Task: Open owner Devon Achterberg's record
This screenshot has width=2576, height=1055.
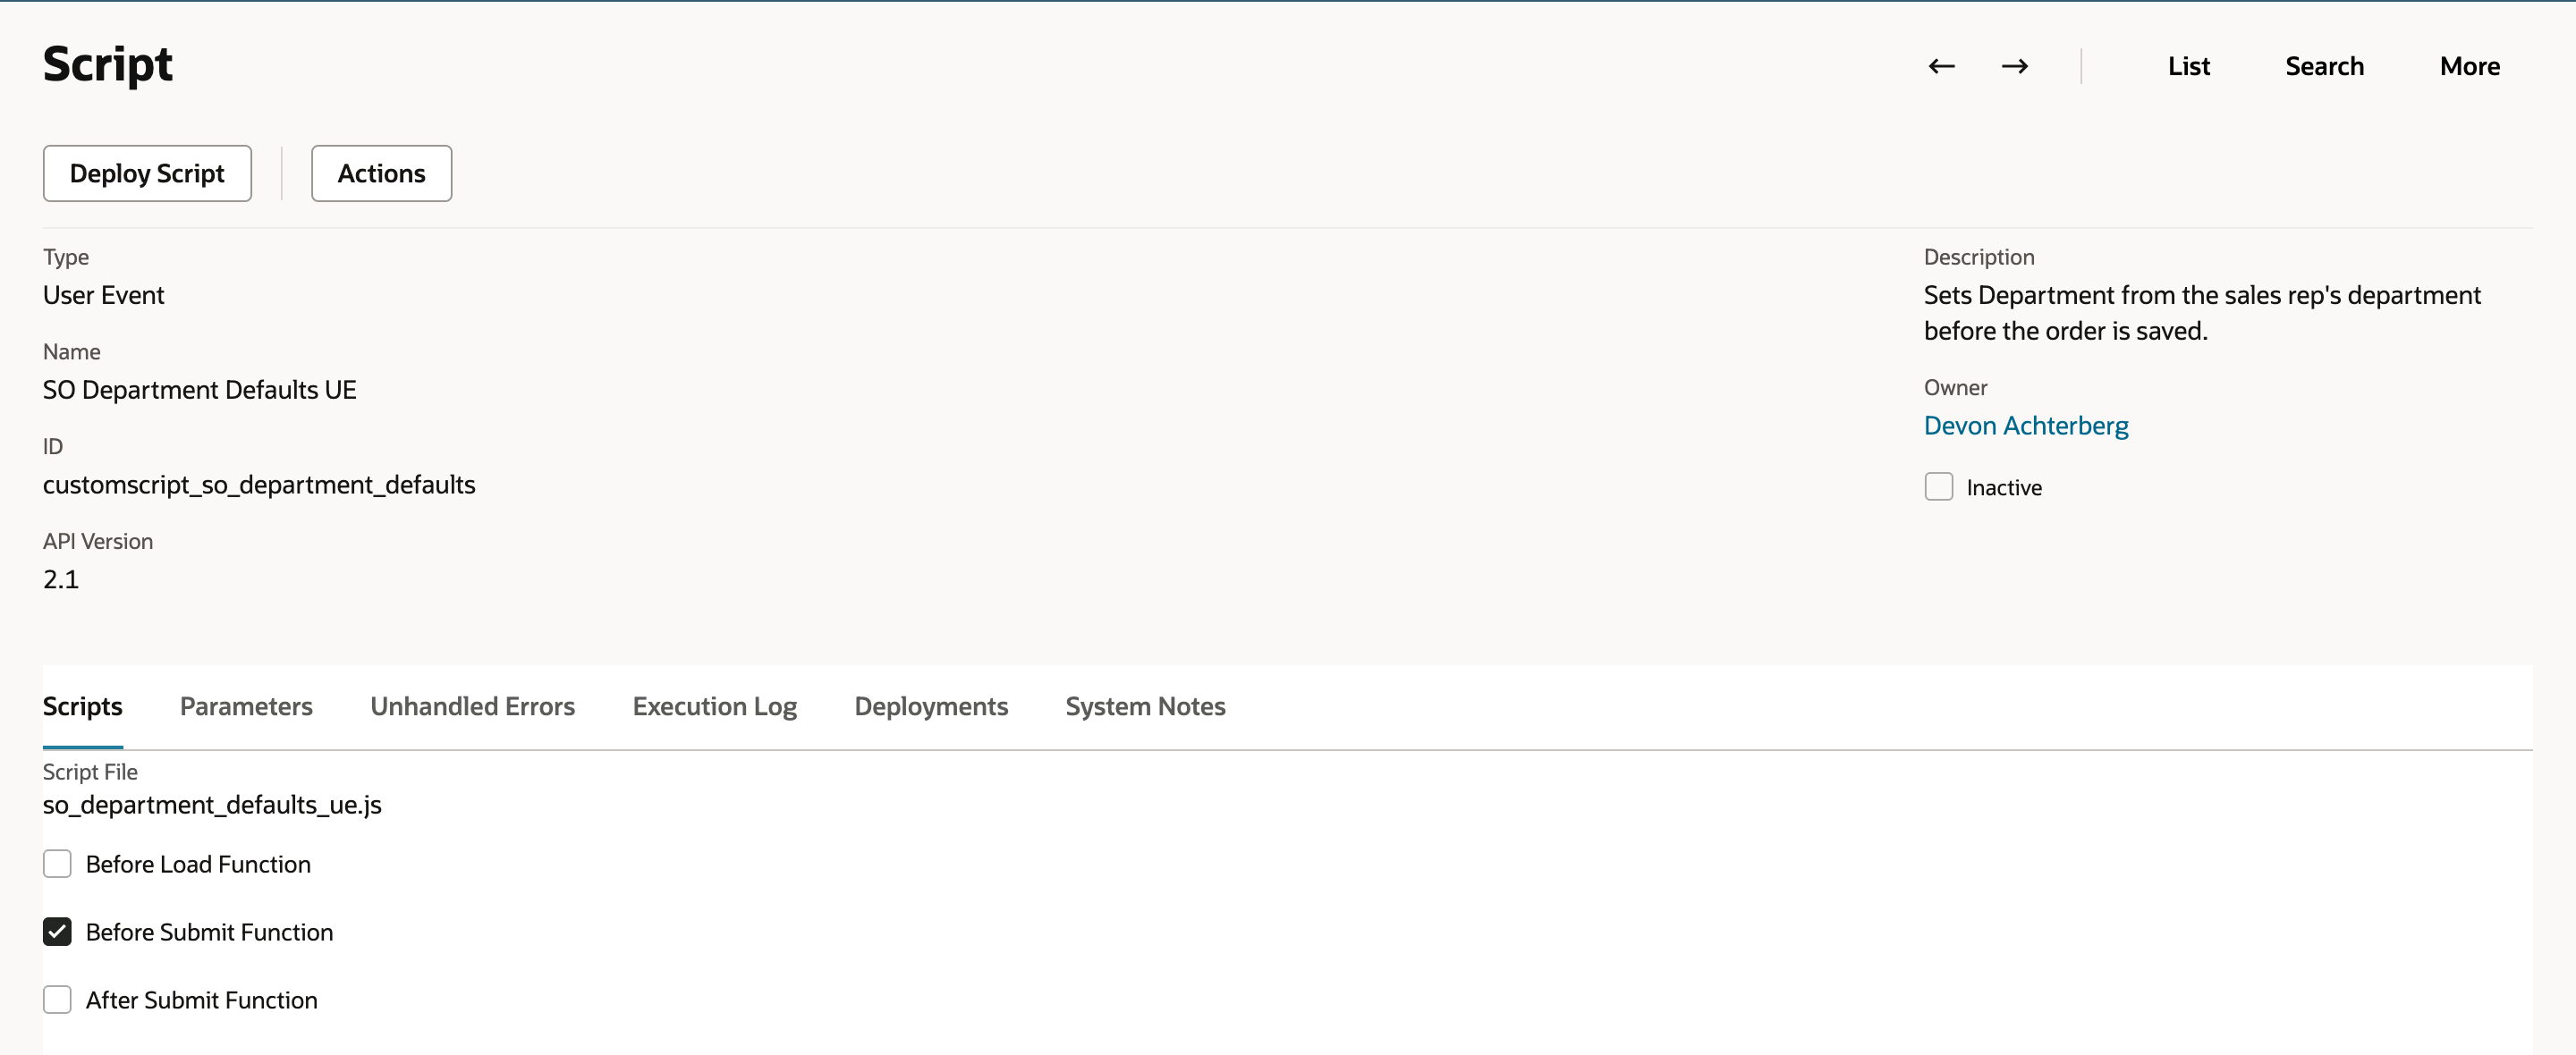Action: (2026, 425)
